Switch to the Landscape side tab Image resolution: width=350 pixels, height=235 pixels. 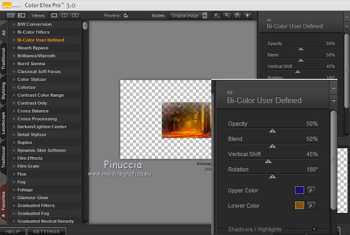pos(4,124)
